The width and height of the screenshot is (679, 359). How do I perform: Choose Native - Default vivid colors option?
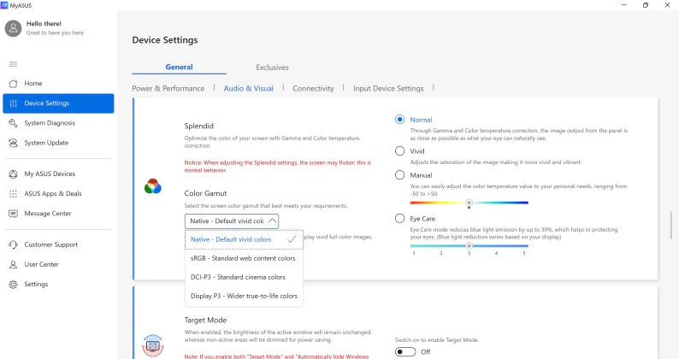245,239
